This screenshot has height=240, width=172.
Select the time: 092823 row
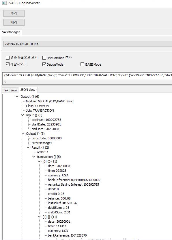(x=57, y=171)
